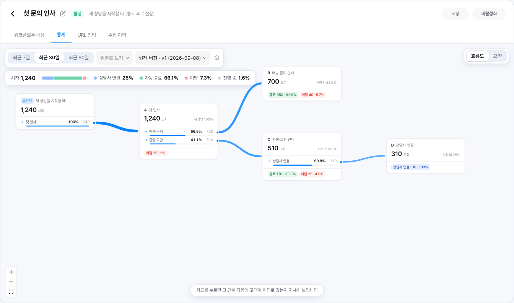The image size is (514, 303).
Task: Click the 비활성화 button
Action: pos(489,14)
